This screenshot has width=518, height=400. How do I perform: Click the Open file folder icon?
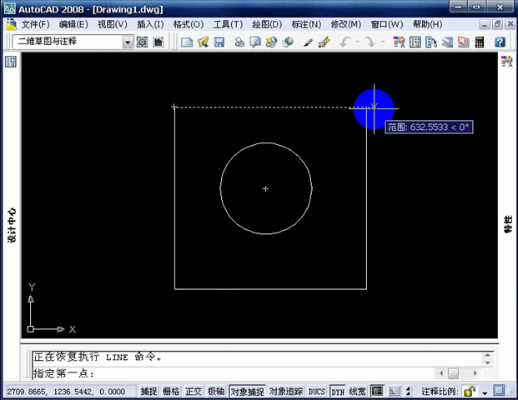pos(204,42)
